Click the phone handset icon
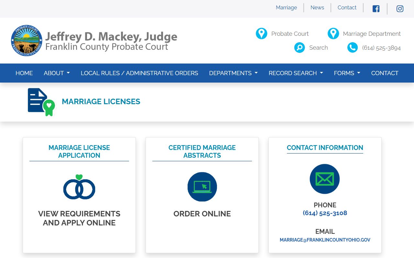This screenshot has width=414, height=258. tap(353, 48)
